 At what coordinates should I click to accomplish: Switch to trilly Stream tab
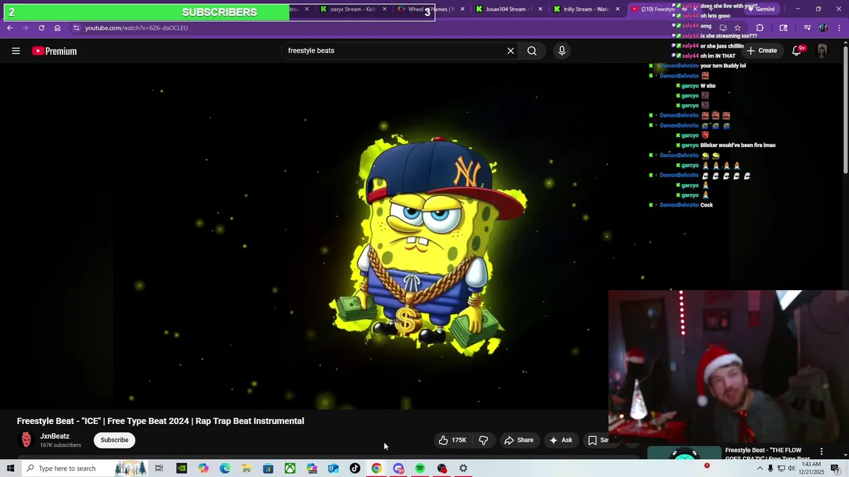tap(585, 9)
